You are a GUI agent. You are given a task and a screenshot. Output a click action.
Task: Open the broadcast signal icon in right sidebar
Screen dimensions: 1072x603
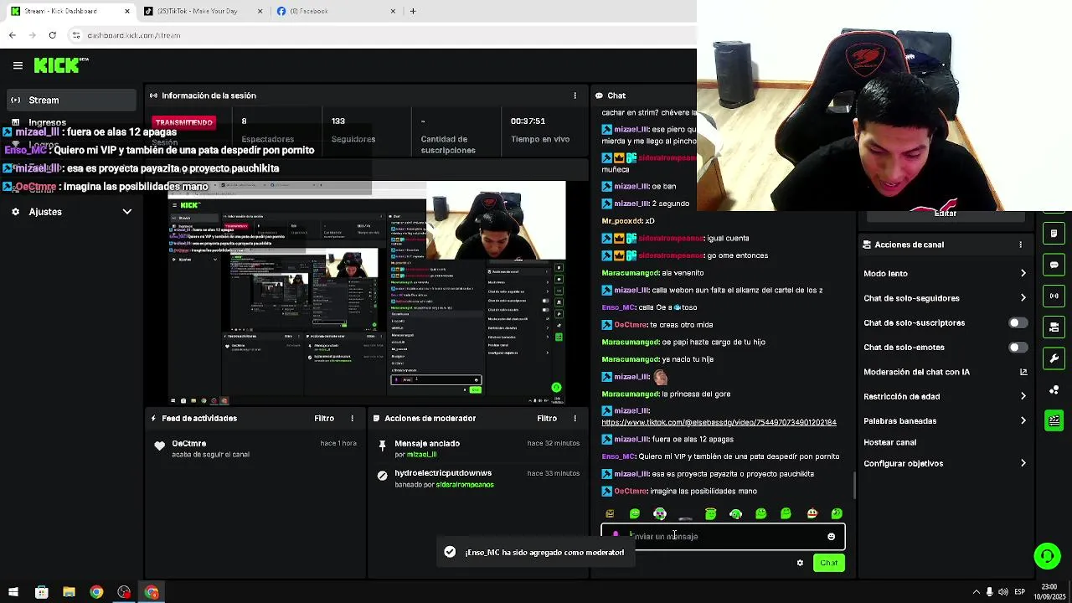[x=1054, y=296]
